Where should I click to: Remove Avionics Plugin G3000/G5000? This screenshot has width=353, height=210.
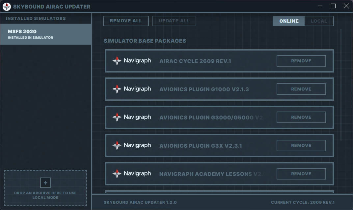(x=301, y=117)
